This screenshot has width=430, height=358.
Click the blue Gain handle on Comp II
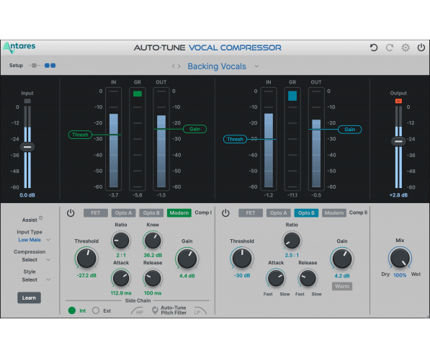(349, 129)
